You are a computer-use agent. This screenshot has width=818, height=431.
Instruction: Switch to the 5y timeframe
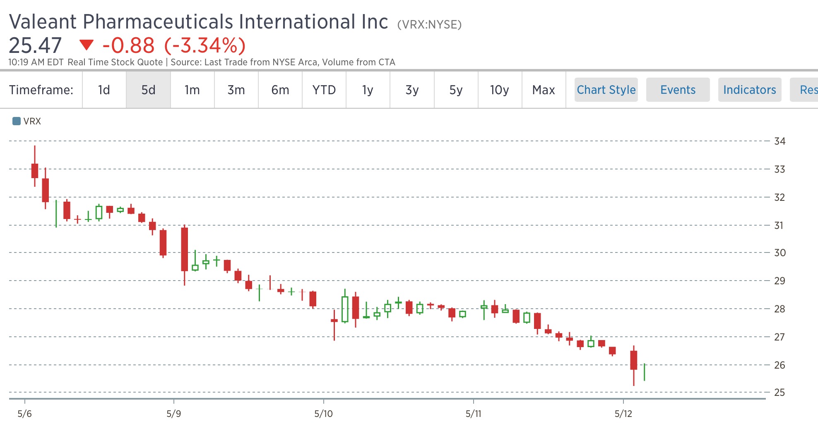click(x=456, y=90)
